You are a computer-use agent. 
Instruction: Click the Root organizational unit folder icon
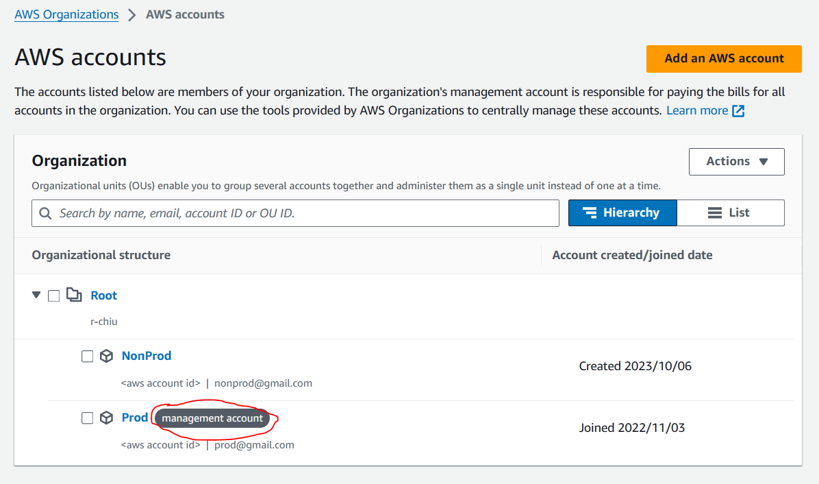pyautogui.click(x=74, y=295)
